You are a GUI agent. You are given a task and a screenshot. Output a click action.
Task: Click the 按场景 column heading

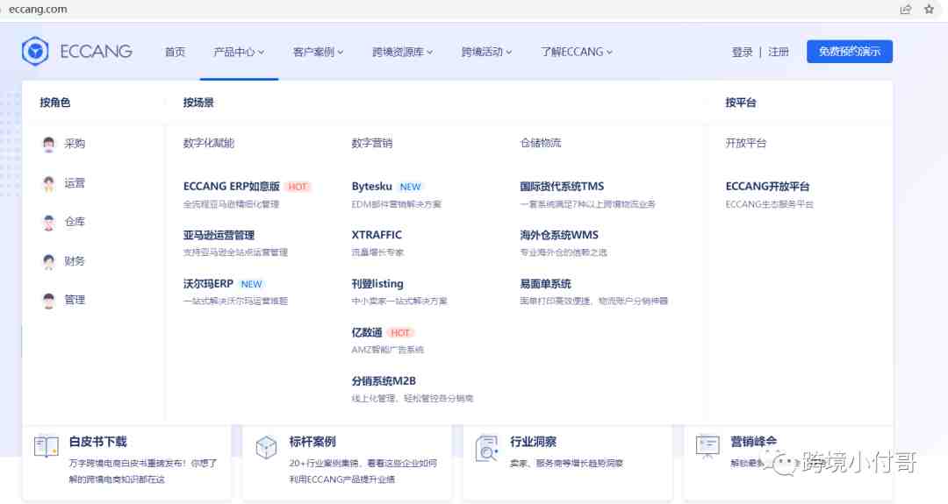[x=198, y=103]
